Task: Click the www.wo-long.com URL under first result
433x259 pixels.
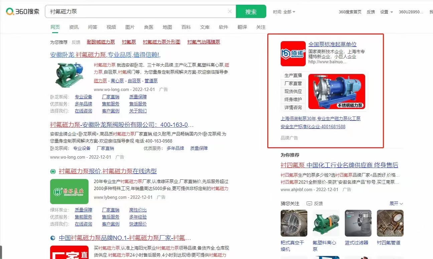Action: click(x=111, y=89)
